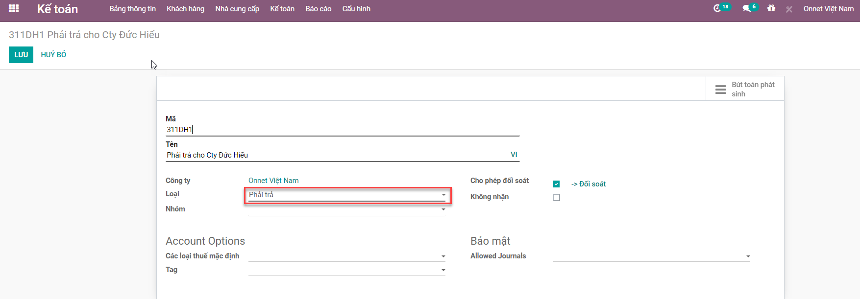860x299 pixels.
Task: Open the Loại dropdown showing Phải trả
Action: coord(346,195)
